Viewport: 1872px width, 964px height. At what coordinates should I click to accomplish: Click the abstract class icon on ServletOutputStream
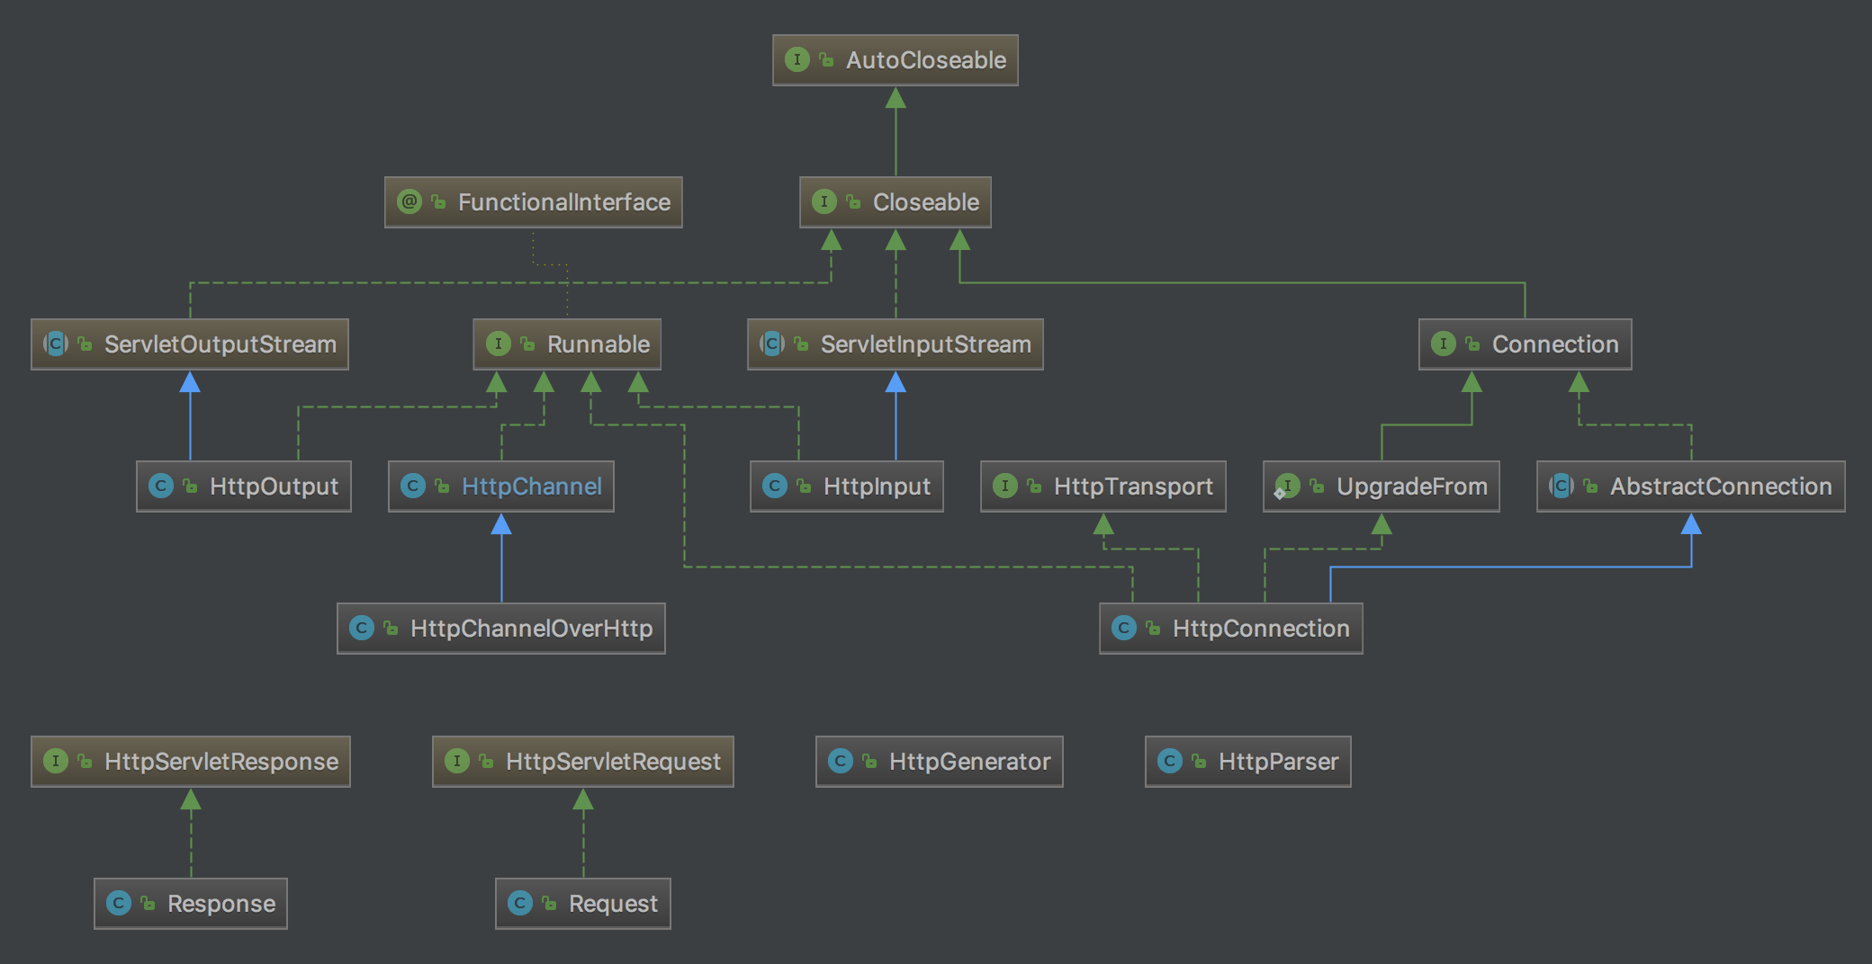point(56,344)
